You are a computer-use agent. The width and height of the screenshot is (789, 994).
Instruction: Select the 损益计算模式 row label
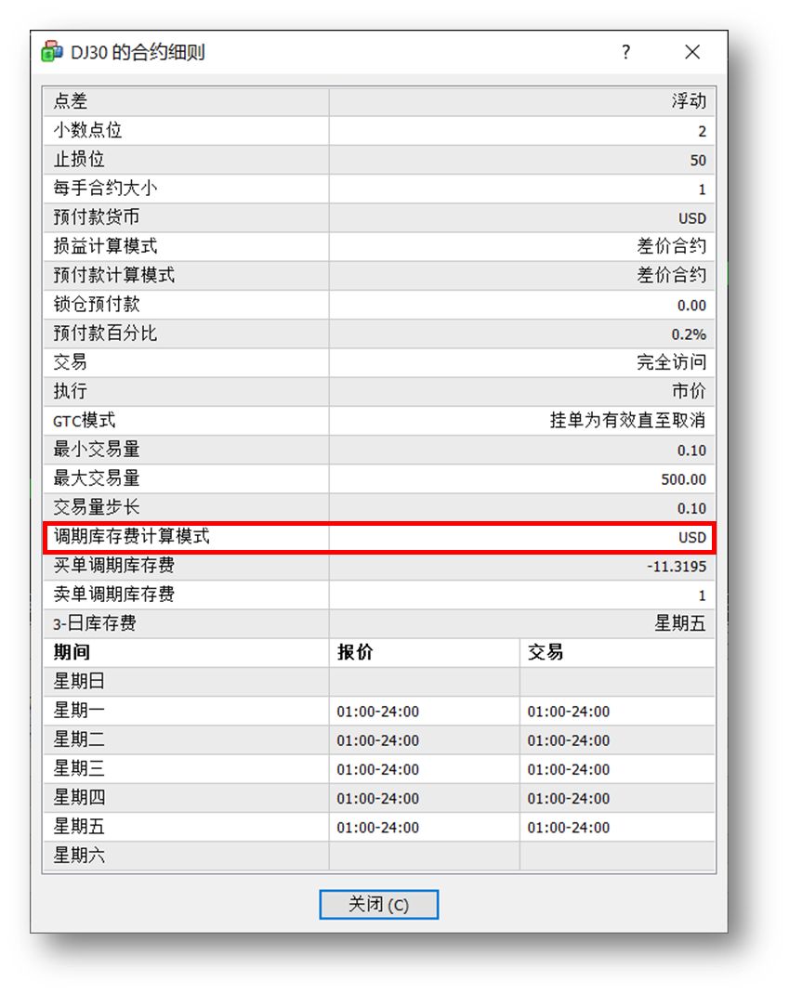[105, 246]
